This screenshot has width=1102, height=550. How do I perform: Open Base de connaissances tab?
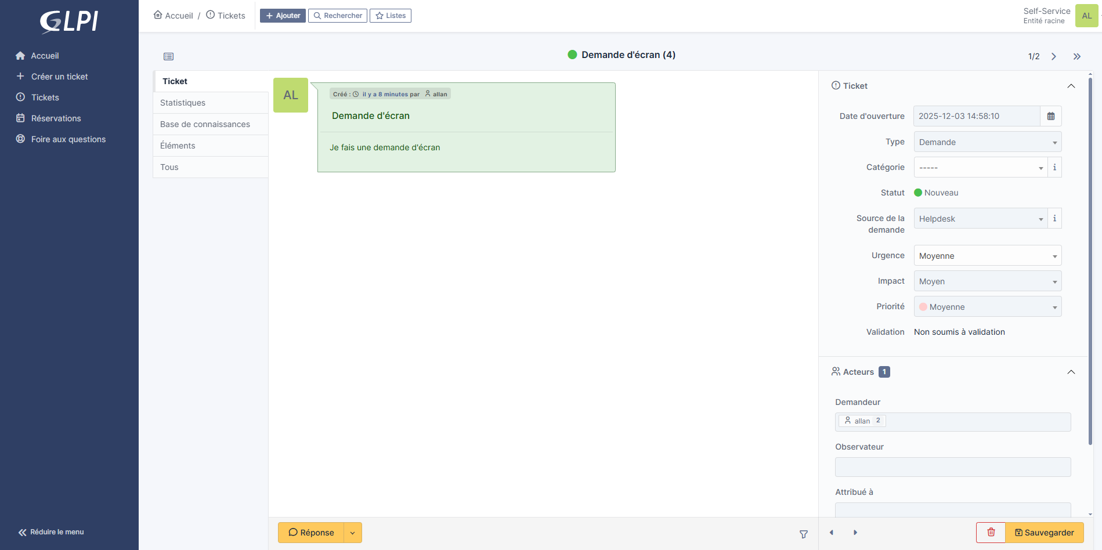coord(205,124)
